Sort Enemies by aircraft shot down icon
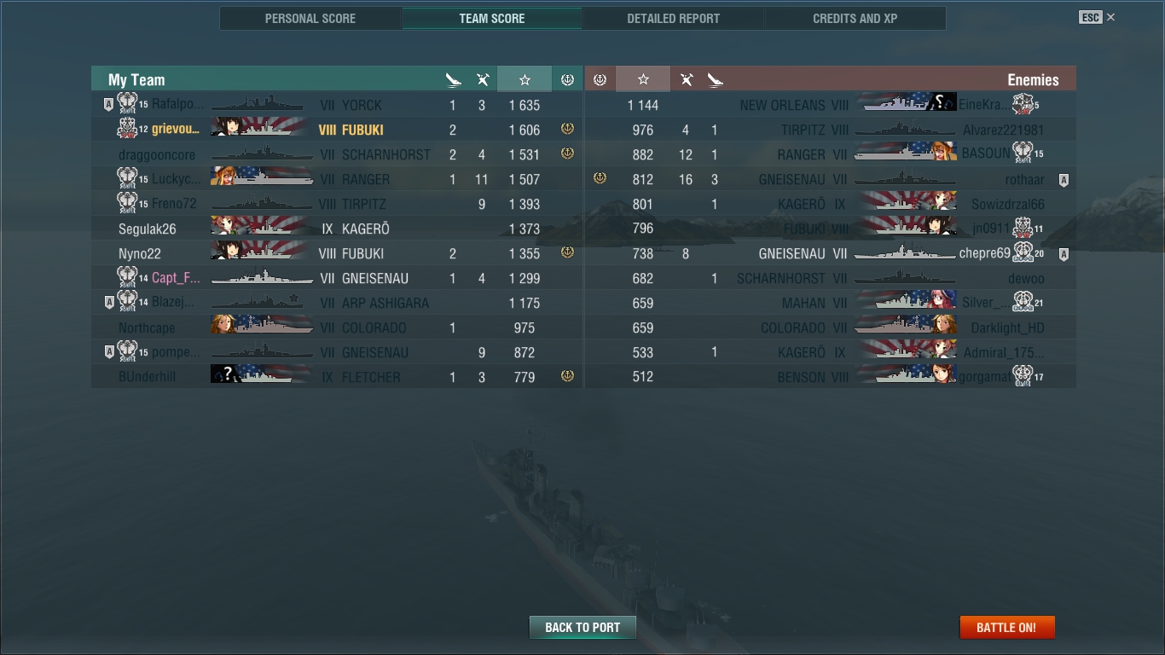Image resolution: width=1165 pixels, height=655 pixels. (686, 79)
